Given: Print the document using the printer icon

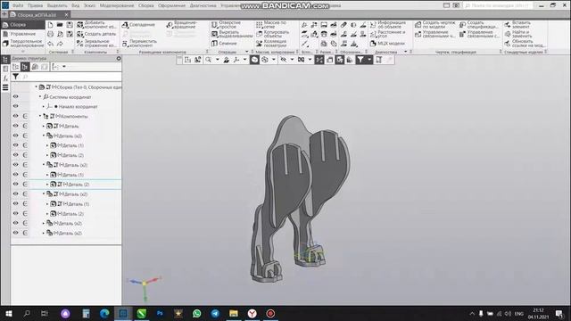Looking at the screenshot, I should point(50,34).
